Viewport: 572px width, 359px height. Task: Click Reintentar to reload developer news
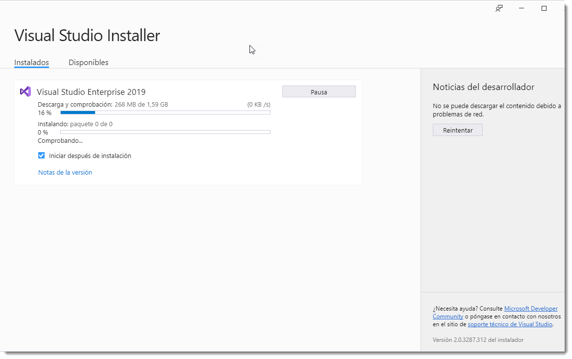pos(457,130)
